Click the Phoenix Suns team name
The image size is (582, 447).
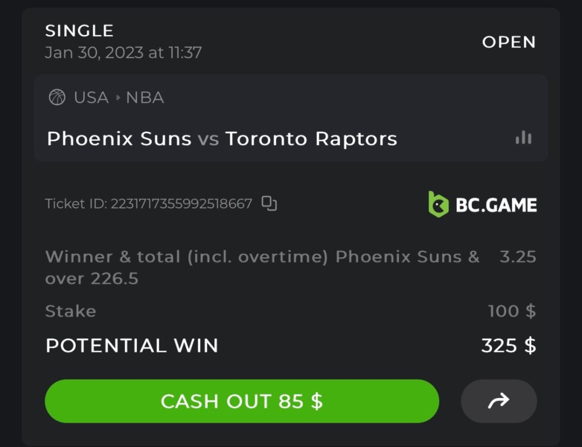pyautogui.click(x=119, y=139)
